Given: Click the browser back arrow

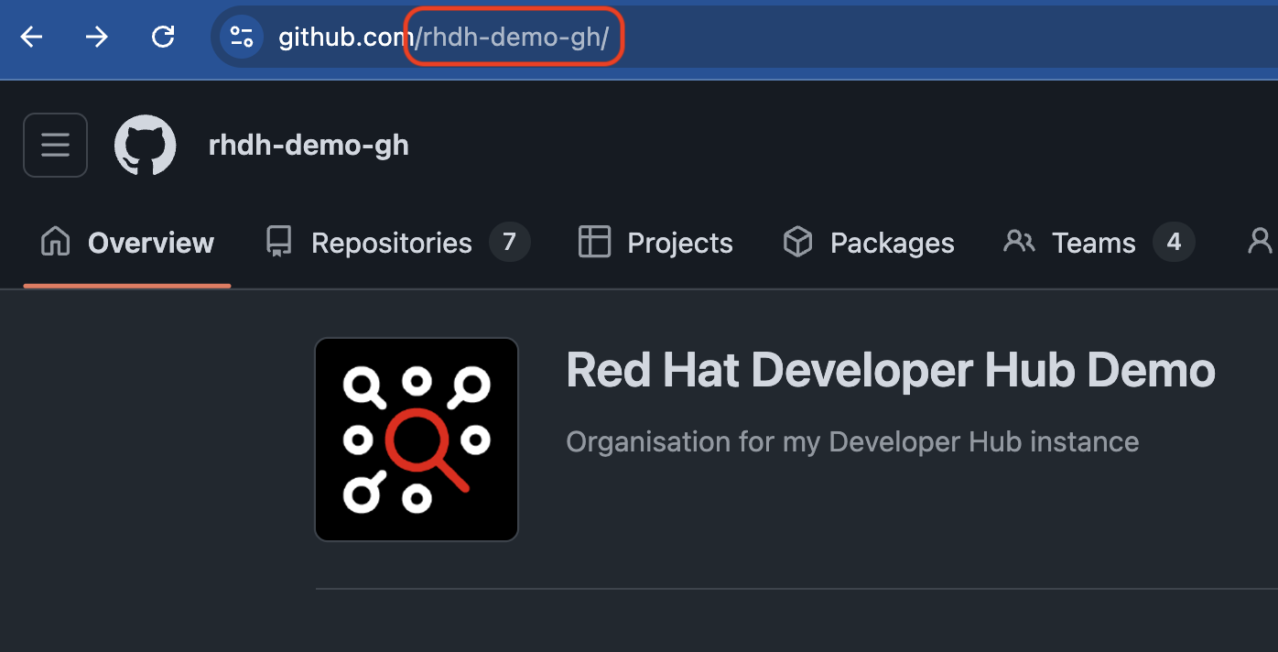Looking at the screenshot, I should pyautogui.click(x=32, y=37).
